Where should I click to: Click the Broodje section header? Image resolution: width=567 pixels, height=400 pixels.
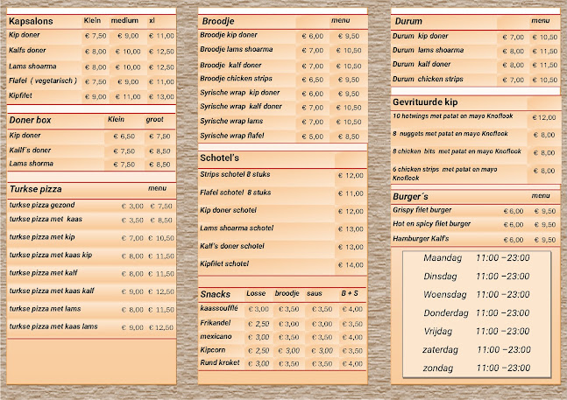pyautogui.click(x=217, y=20)
